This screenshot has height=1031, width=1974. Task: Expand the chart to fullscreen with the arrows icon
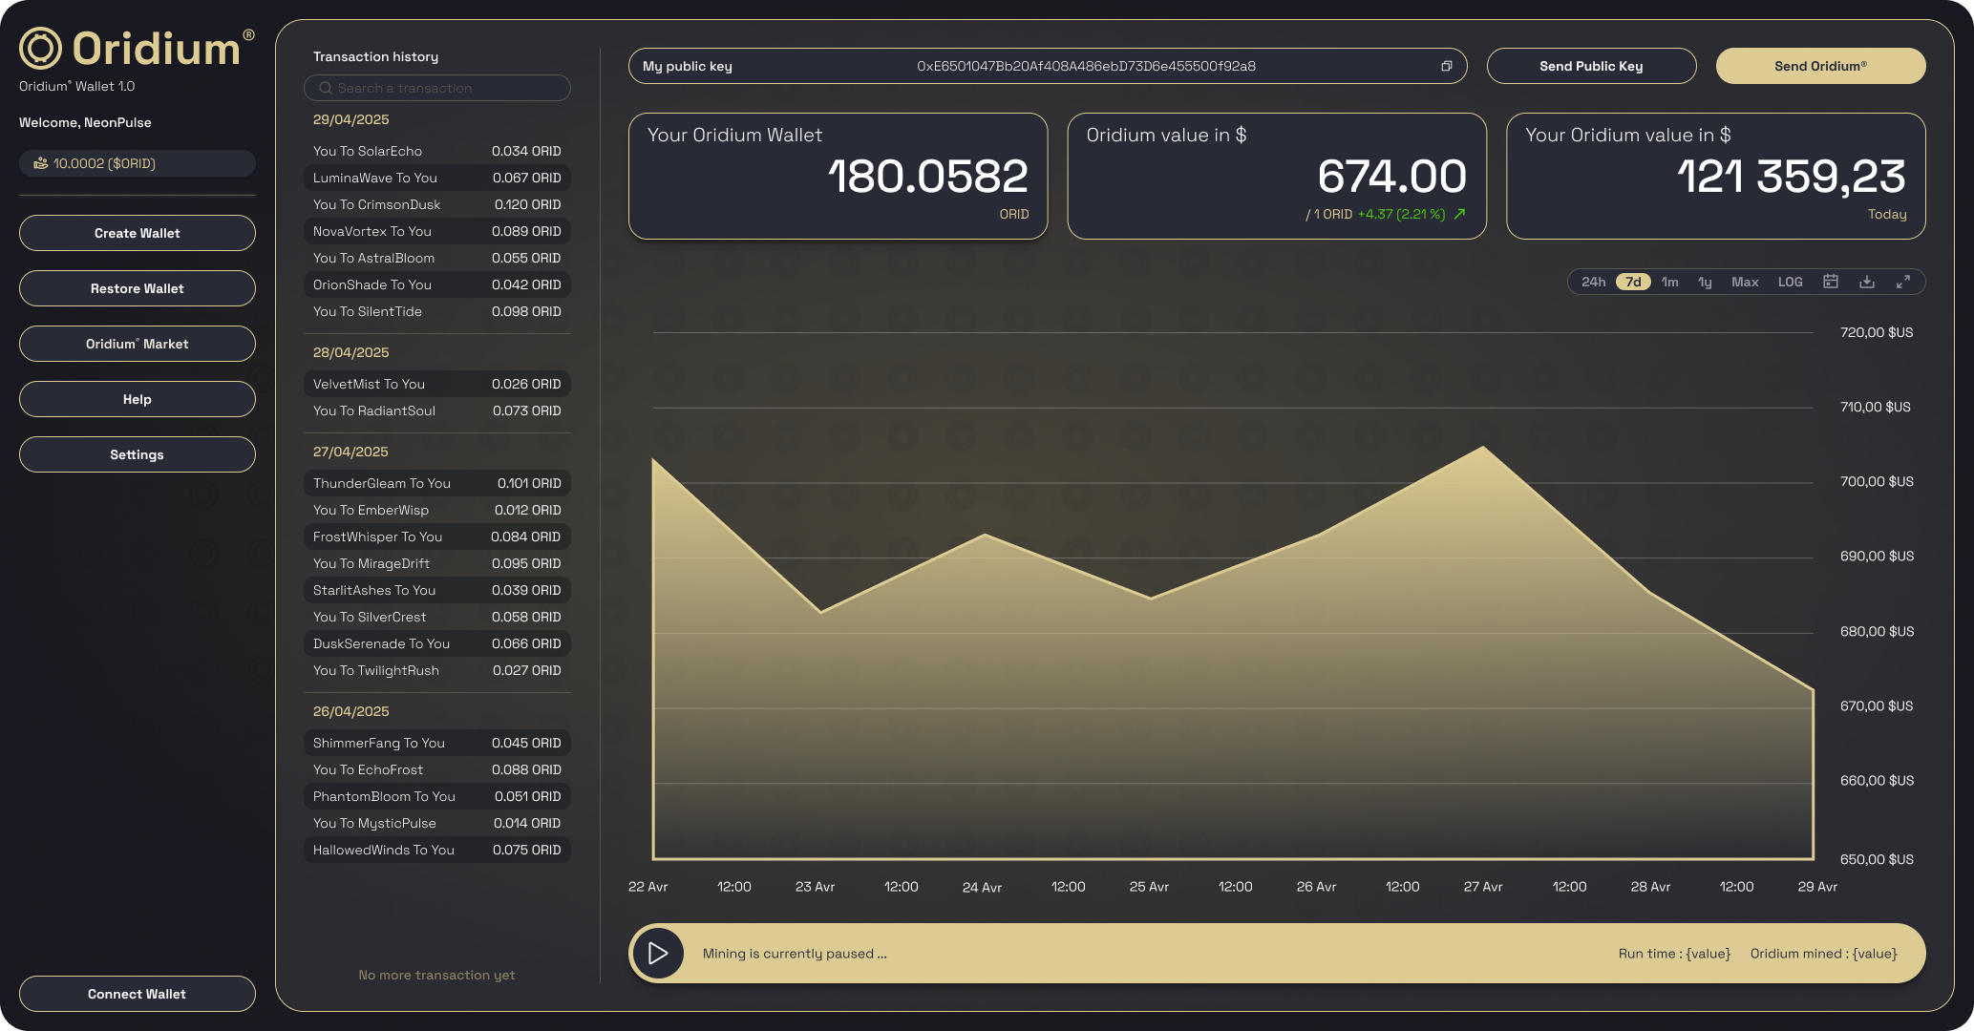pos(1903,282)
